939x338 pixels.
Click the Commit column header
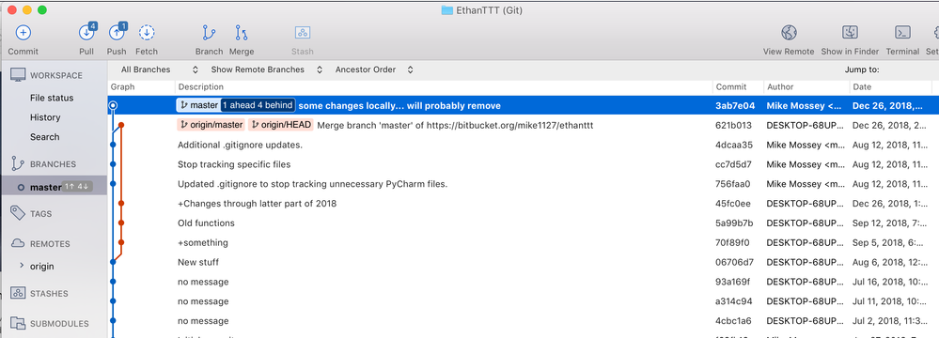click(x=731, y=86)
